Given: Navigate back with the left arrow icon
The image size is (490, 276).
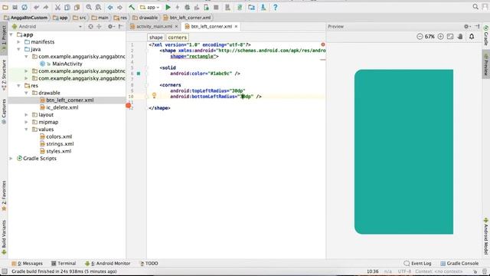Looking at the screenshot, I should coord(110,7).
